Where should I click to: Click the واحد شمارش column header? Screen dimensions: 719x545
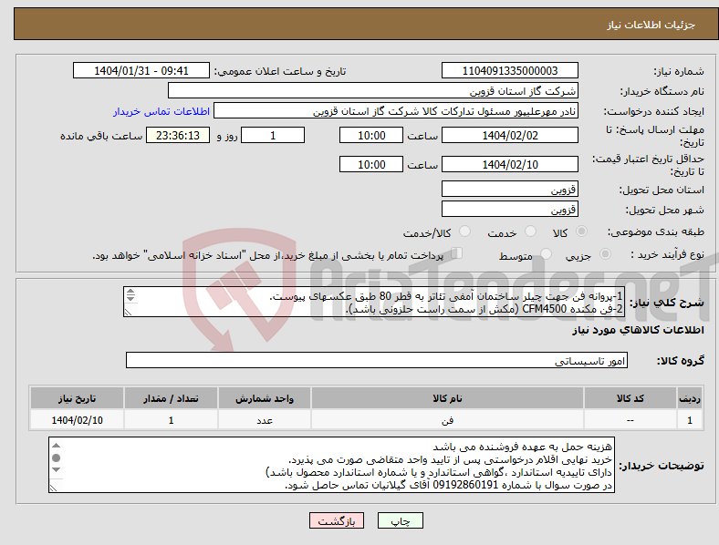tap(265, 398)
